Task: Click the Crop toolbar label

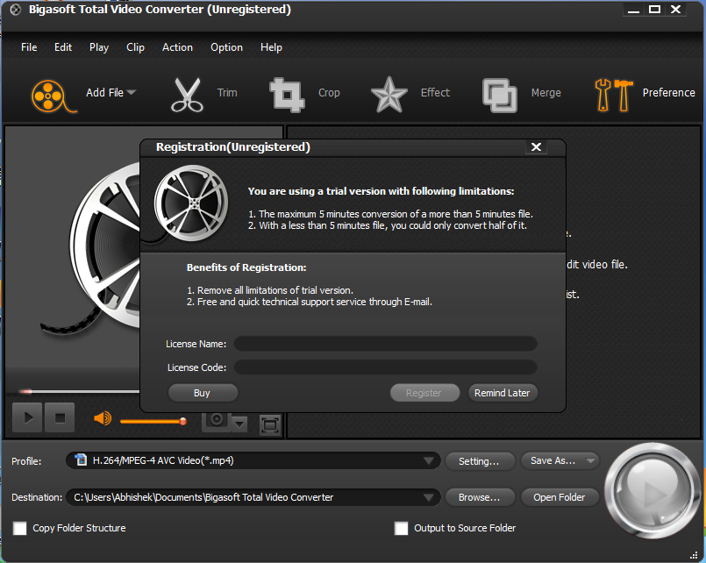Action: point(329,93)
